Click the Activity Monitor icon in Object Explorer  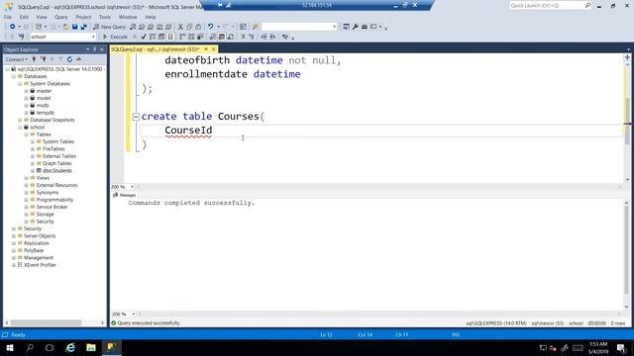click(79, 59)
